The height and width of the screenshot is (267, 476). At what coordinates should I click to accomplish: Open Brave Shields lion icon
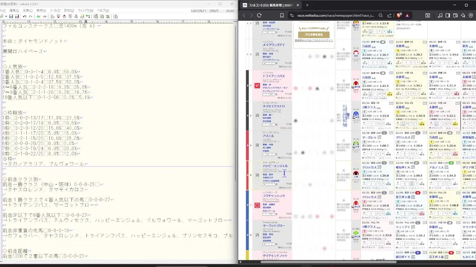tap(399, 15)
